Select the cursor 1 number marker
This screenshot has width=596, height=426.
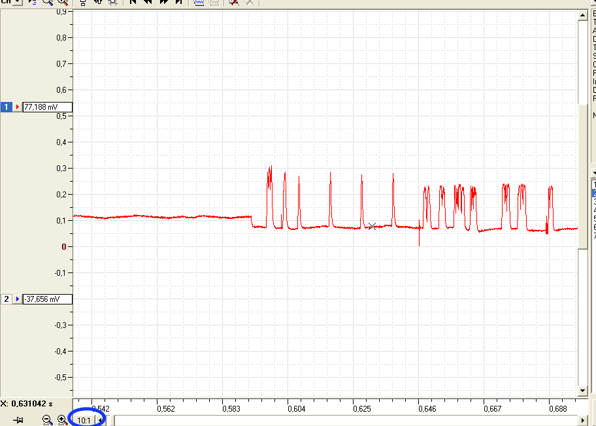coord(6,107)
